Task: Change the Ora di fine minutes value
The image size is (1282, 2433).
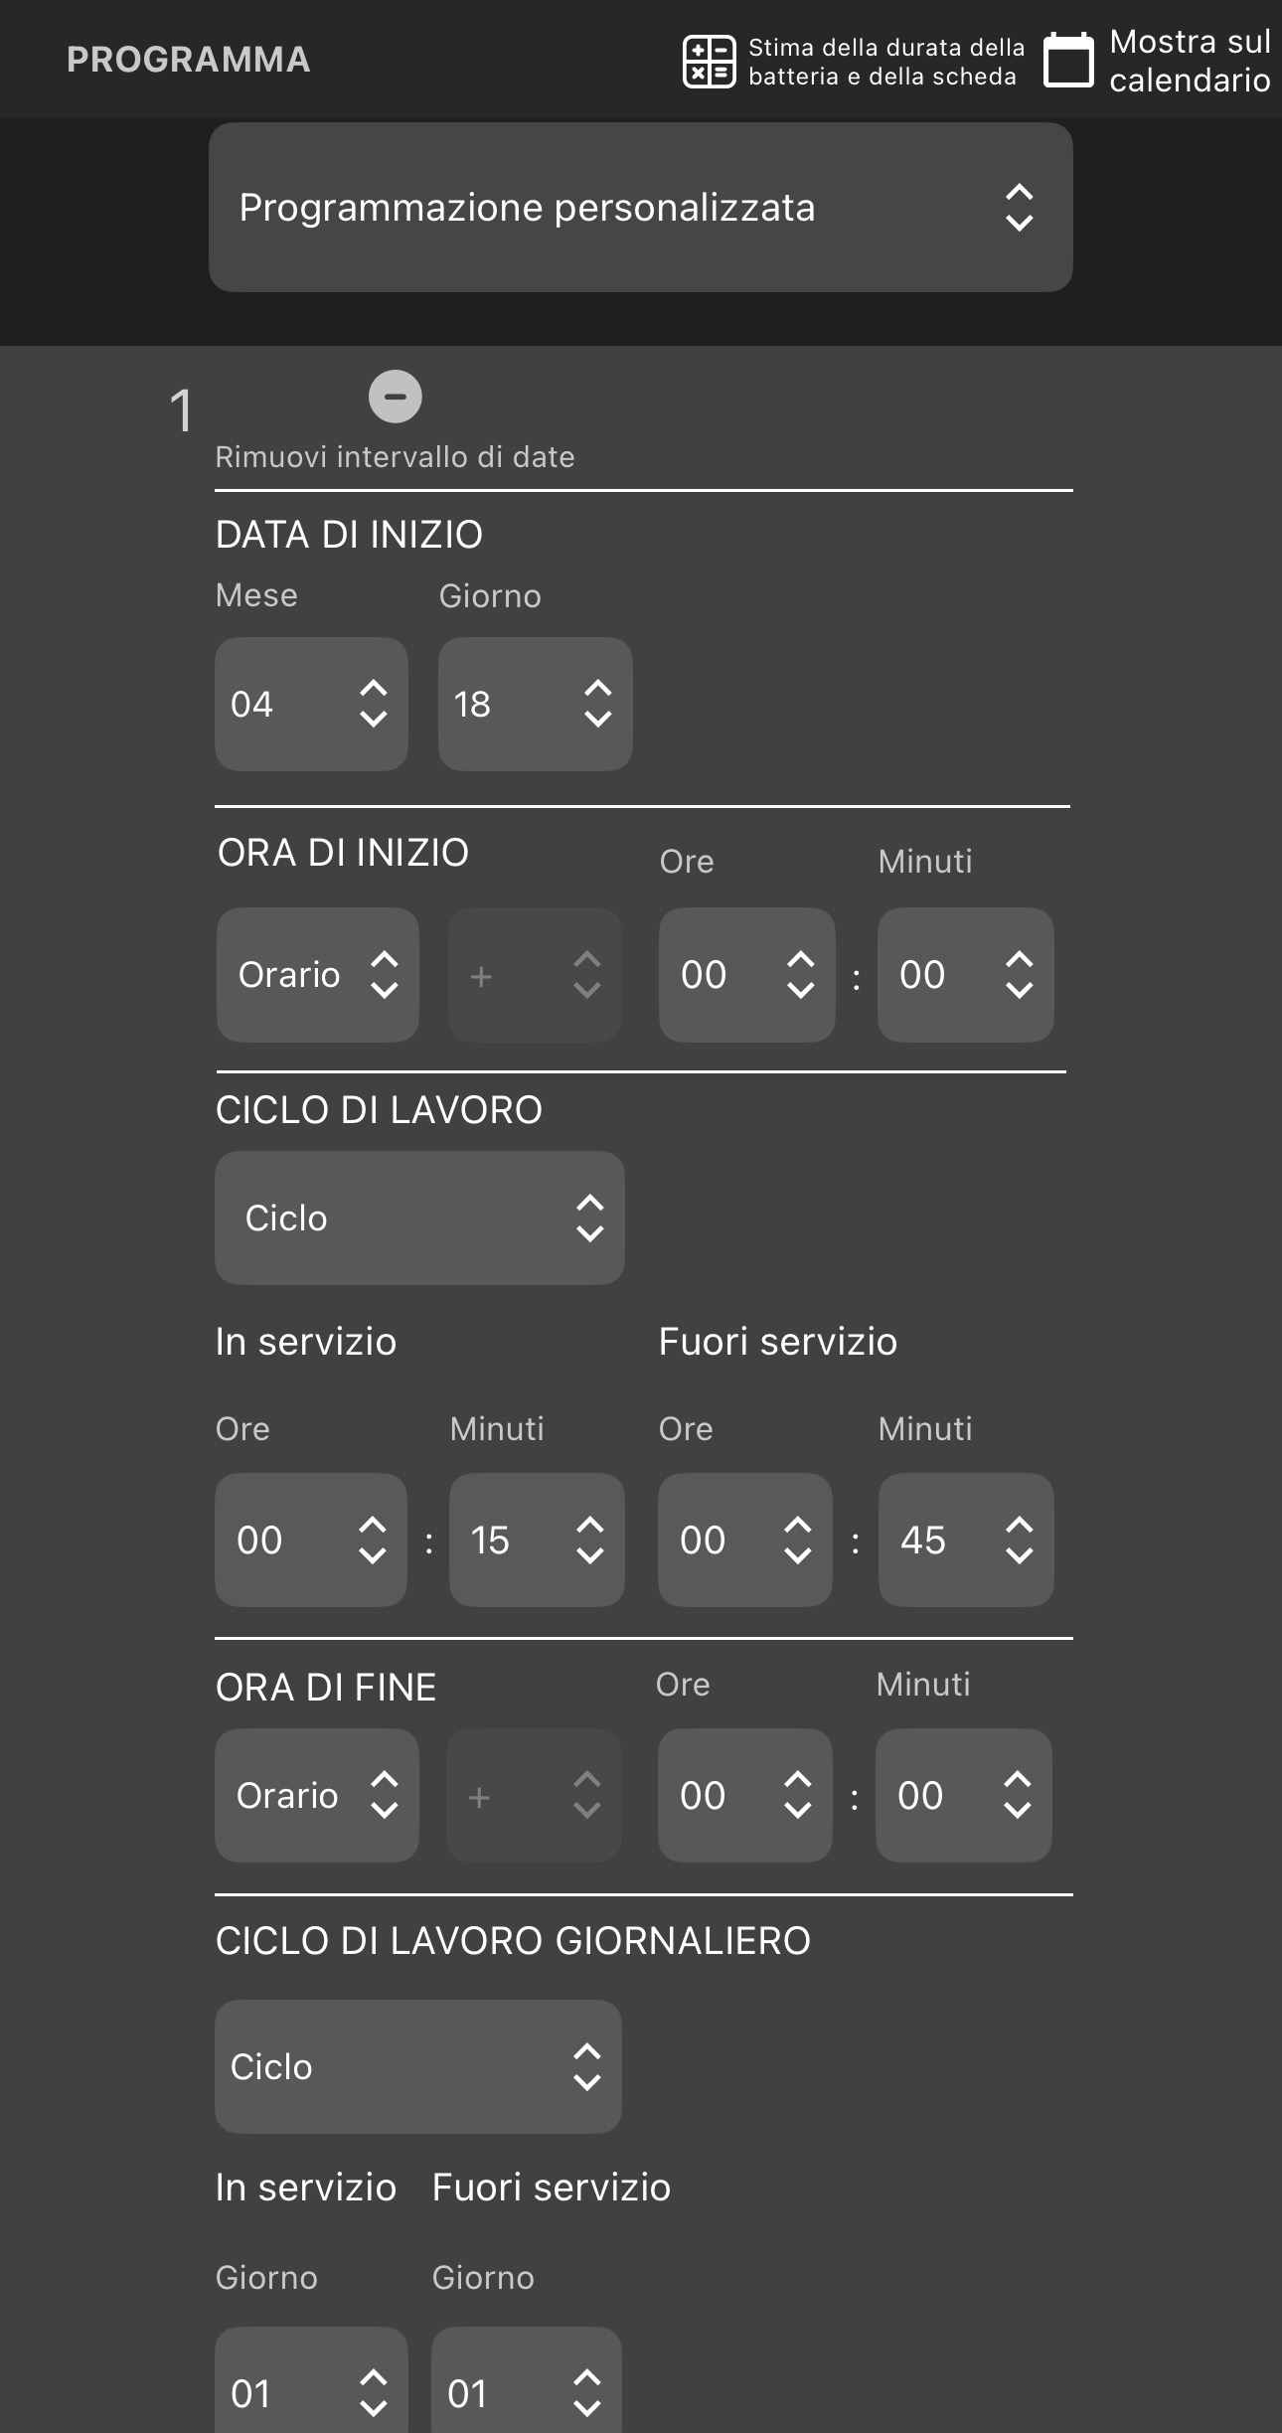Action: point(963,1796)
